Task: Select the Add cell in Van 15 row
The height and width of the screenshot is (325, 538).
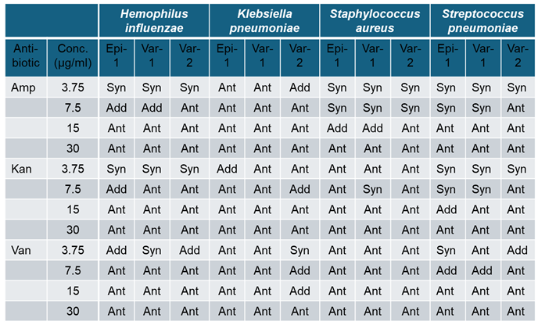Action: pos(299,291)
